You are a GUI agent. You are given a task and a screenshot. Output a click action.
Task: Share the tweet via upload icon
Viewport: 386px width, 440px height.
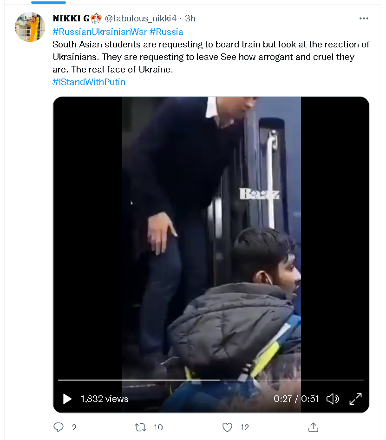pyautogui.click(x=314, y=427)
